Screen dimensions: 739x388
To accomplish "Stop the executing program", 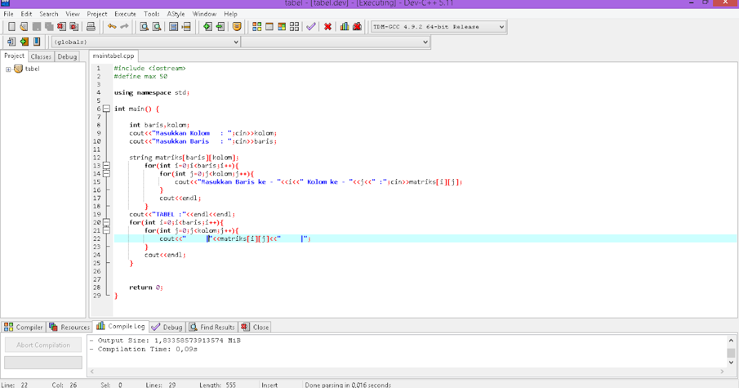I will pos(327,26).
